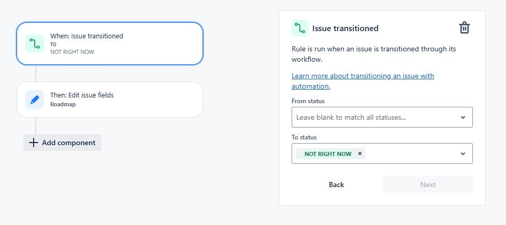Select the When: Issue transitioned trigger card
Image resolution: width=506 pixels, height=225 pixels.
(110, 44)
